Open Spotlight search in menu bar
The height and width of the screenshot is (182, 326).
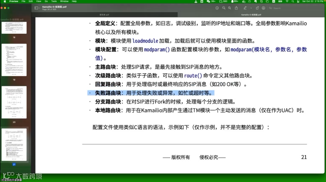tap(293, 2)
